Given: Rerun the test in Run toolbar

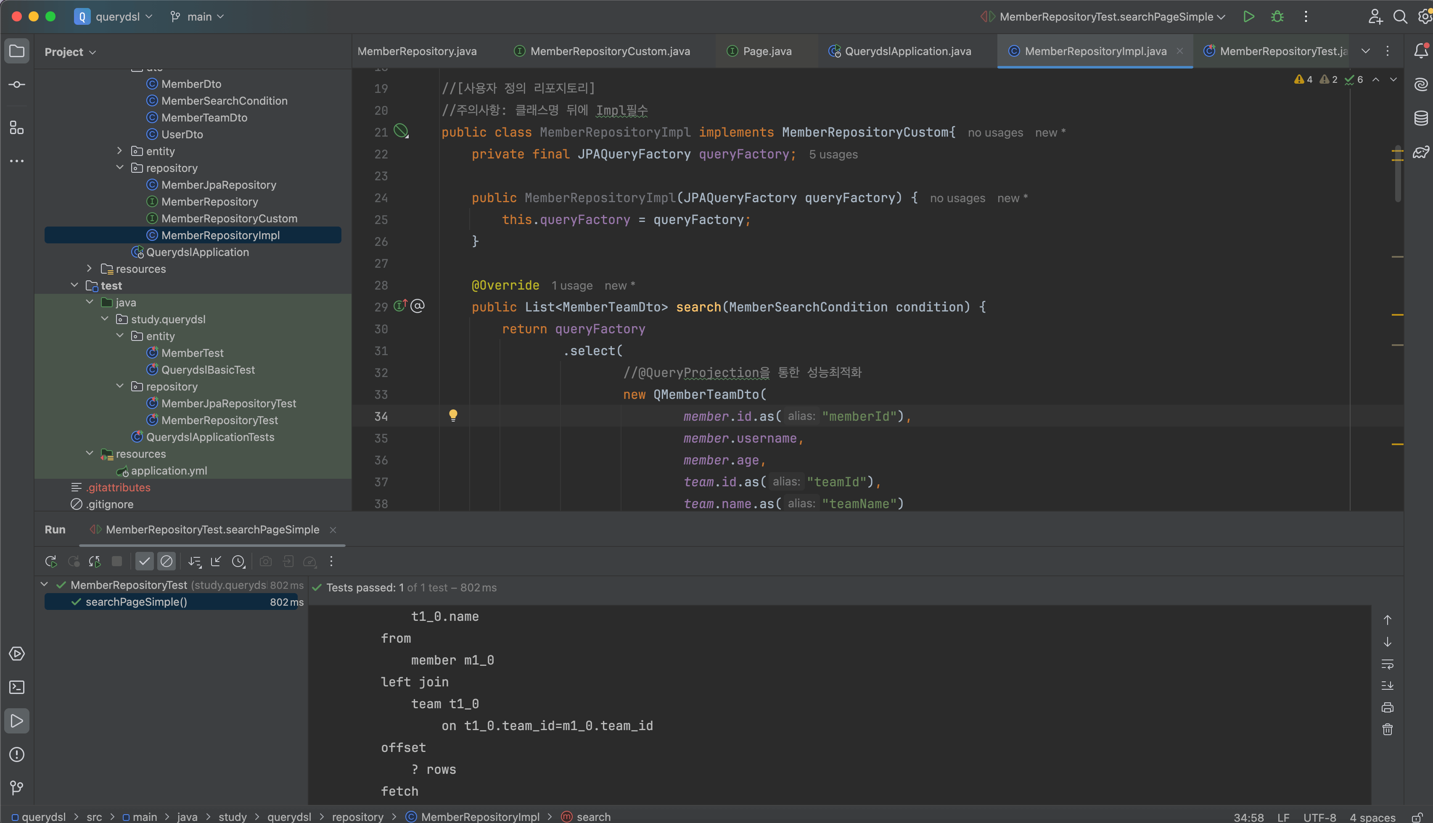Looking at the screenshot, I should (x=51, y=561).
